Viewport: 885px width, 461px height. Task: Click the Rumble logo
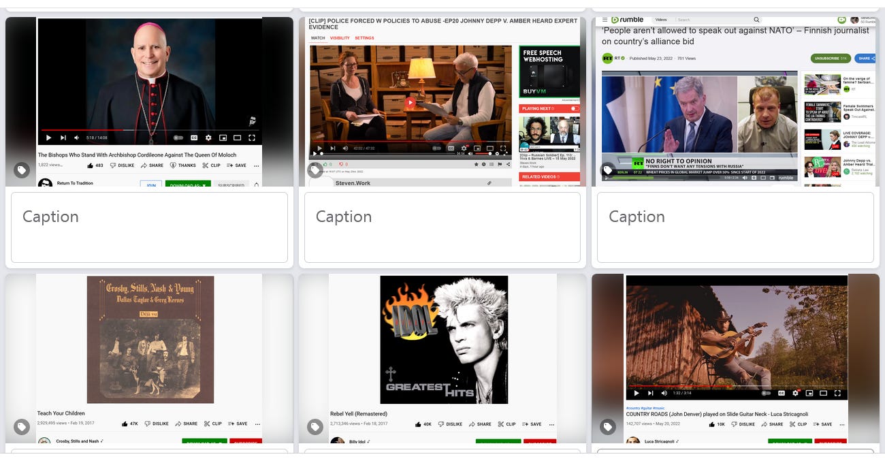point(627,20)
